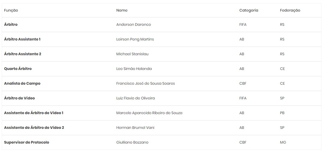
Task: Click the Quarto Árbitro row label
Action: 18,69
